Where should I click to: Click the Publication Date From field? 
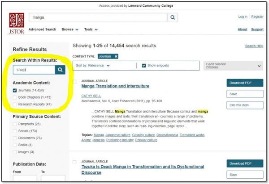coord(25,178)
